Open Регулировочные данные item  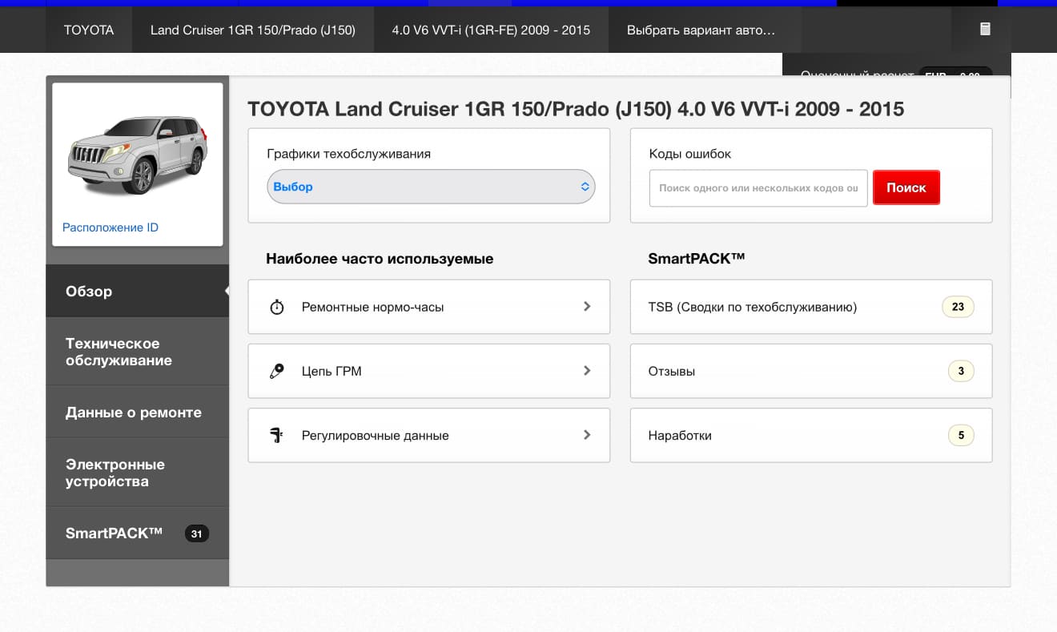coord(429,435)
